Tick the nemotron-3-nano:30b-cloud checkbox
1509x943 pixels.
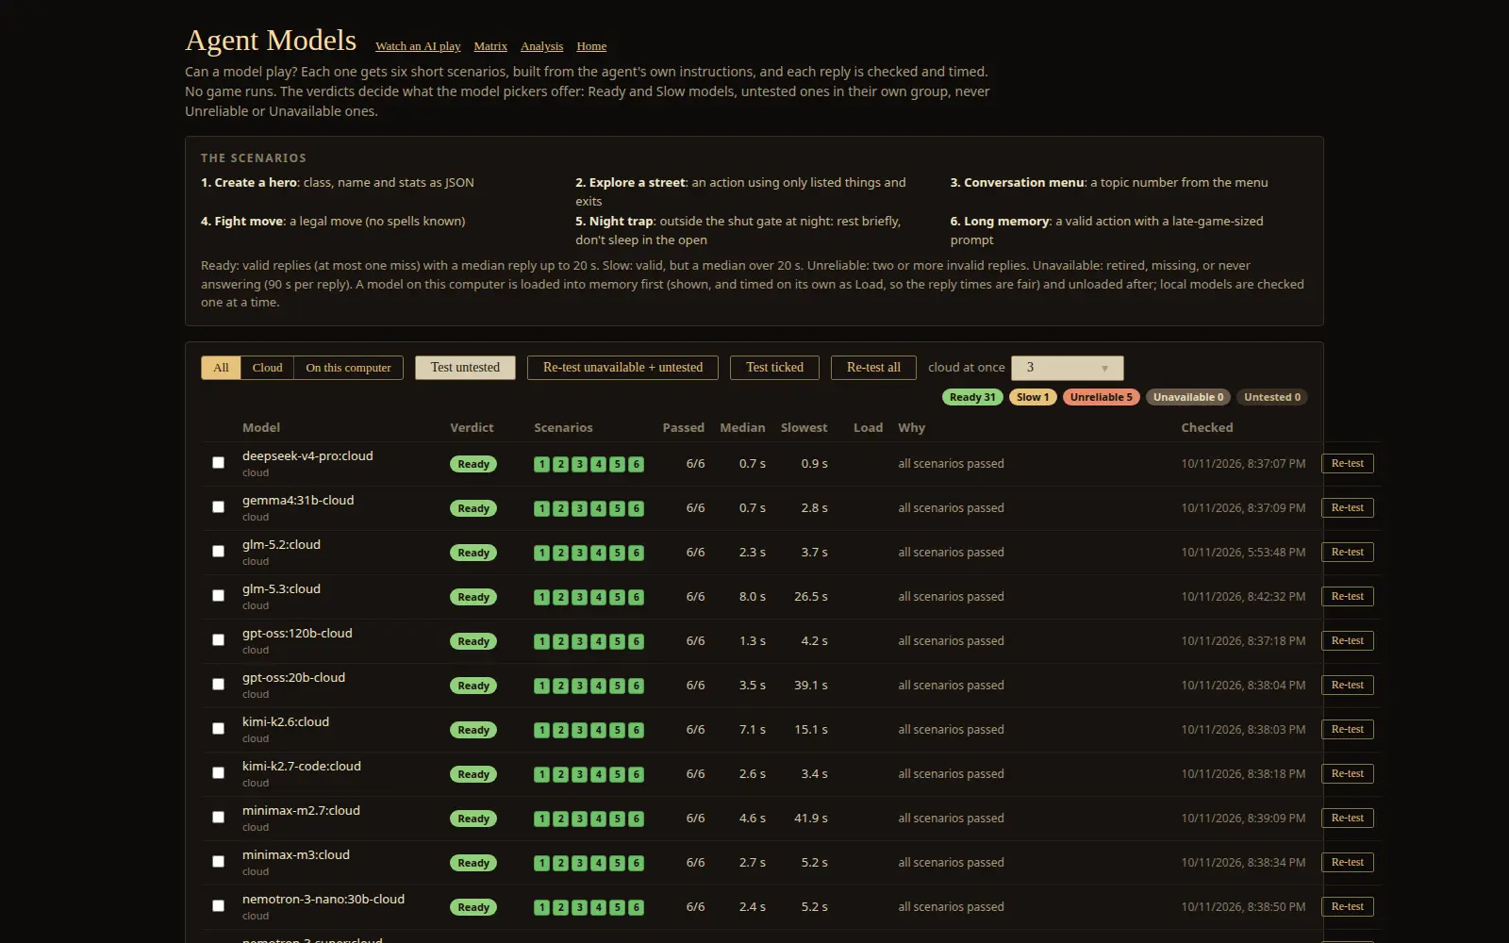(218, 905)
